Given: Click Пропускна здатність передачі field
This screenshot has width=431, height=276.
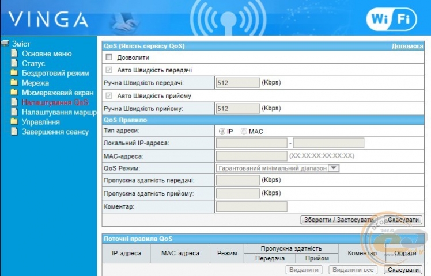Looking at the screenshot, I should pos(238,180).
